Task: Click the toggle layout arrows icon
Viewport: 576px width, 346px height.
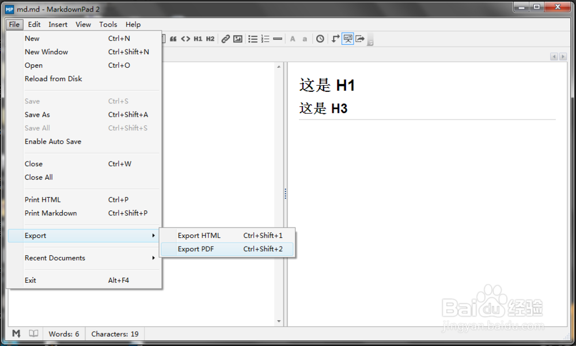Action: click(x=335, y=39)
